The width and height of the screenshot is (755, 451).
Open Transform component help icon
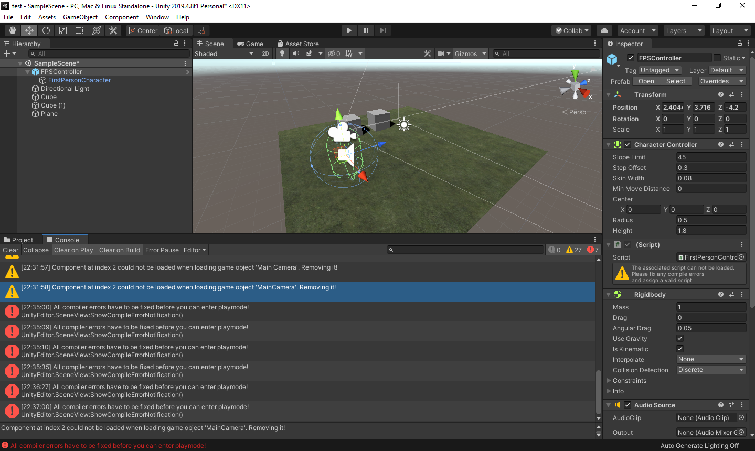click(721, 95)
